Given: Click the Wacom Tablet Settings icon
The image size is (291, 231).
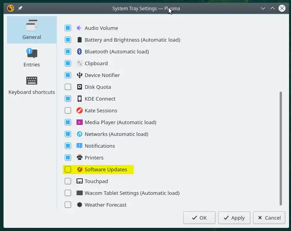Looking at the screenshot, I should [x=80, y=193].
